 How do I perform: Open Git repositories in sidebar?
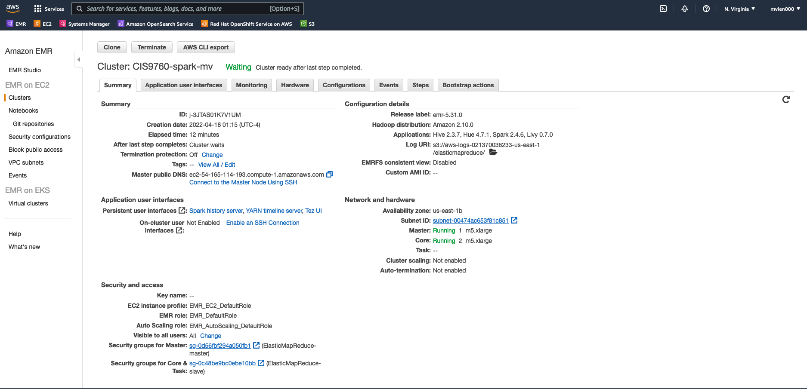coord(33,124)
